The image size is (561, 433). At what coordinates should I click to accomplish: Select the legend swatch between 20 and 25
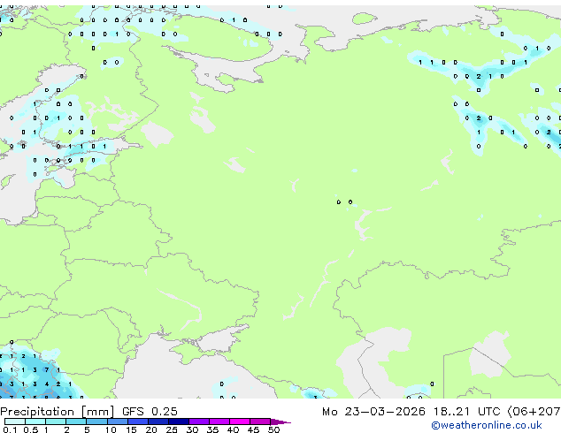(158, 422)
